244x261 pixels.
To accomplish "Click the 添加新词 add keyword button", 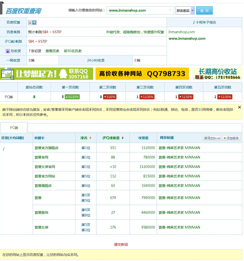I will pyautogui.click(x=231, y=138).
